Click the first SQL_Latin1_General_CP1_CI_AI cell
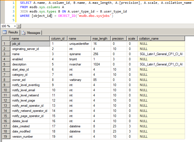This screenshot has width=194, height=142. (x=161, y=54)
